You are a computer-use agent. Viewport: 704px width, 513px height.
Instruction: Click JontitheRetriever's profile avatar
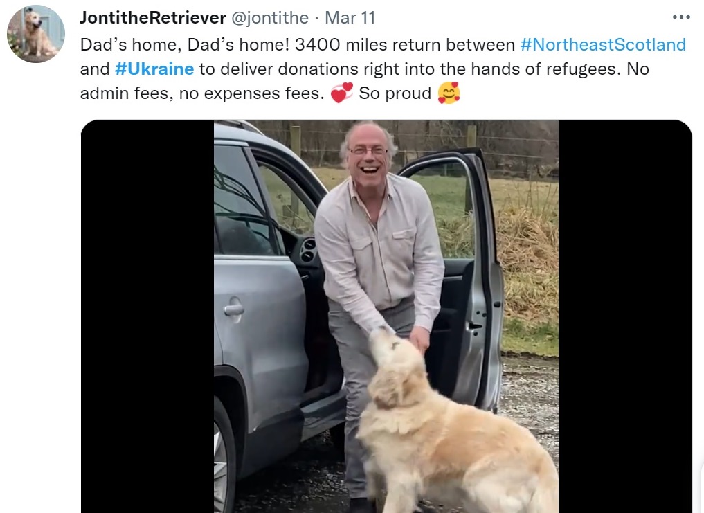click(x=36, y=34)
